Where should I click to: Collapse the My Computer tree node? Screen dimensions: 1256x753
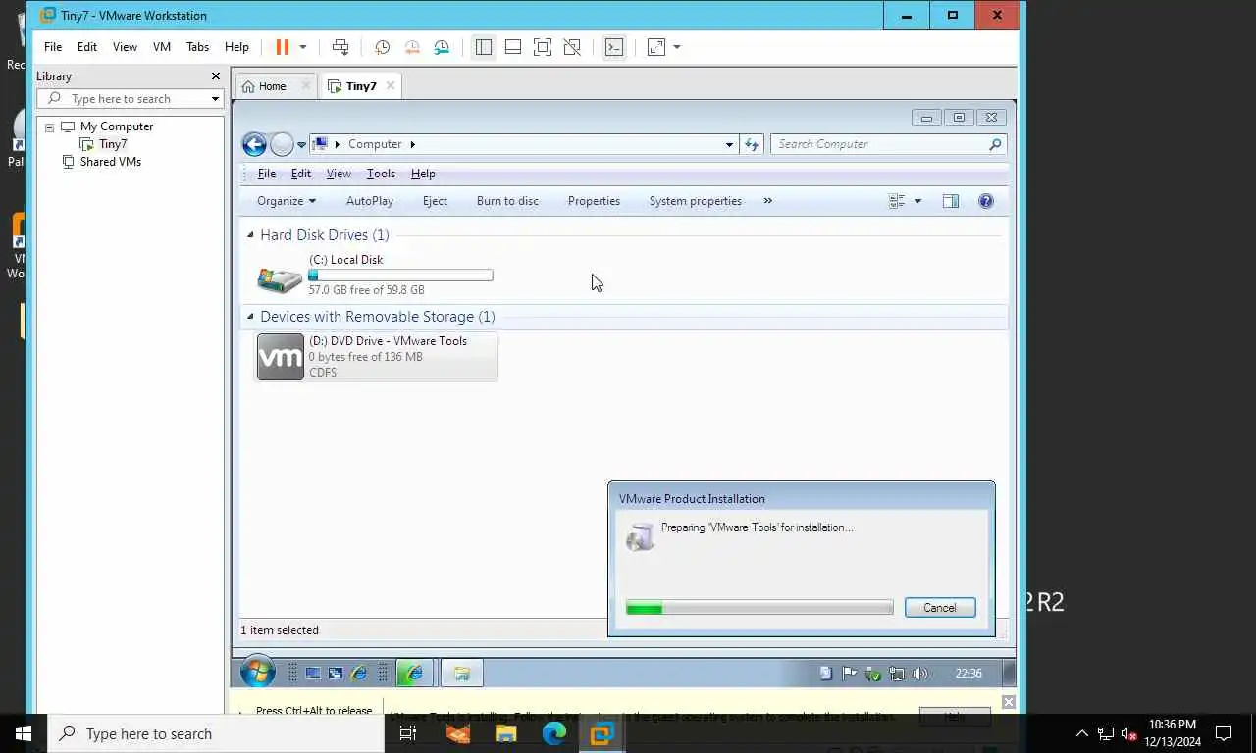click(49, 127)
